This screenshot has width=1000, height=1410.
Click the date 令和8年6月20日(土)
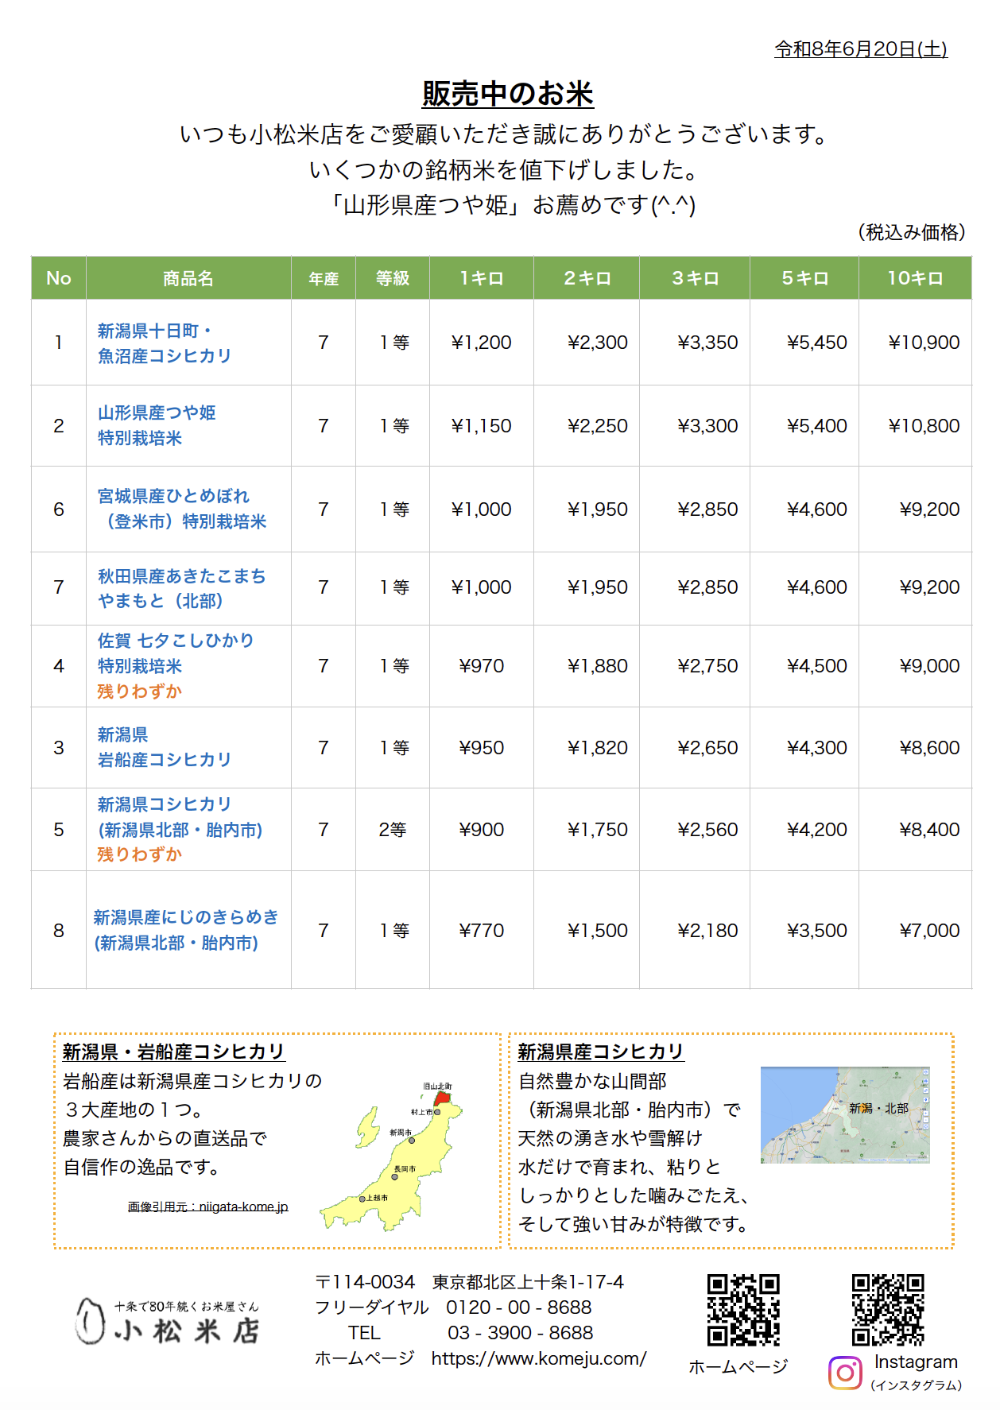click(x=861, y=49)
